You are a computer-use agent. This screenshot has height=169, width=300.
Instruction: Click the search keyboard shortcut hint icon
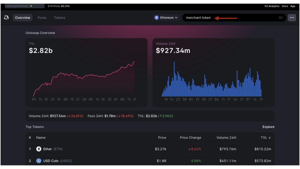point(281,18)
